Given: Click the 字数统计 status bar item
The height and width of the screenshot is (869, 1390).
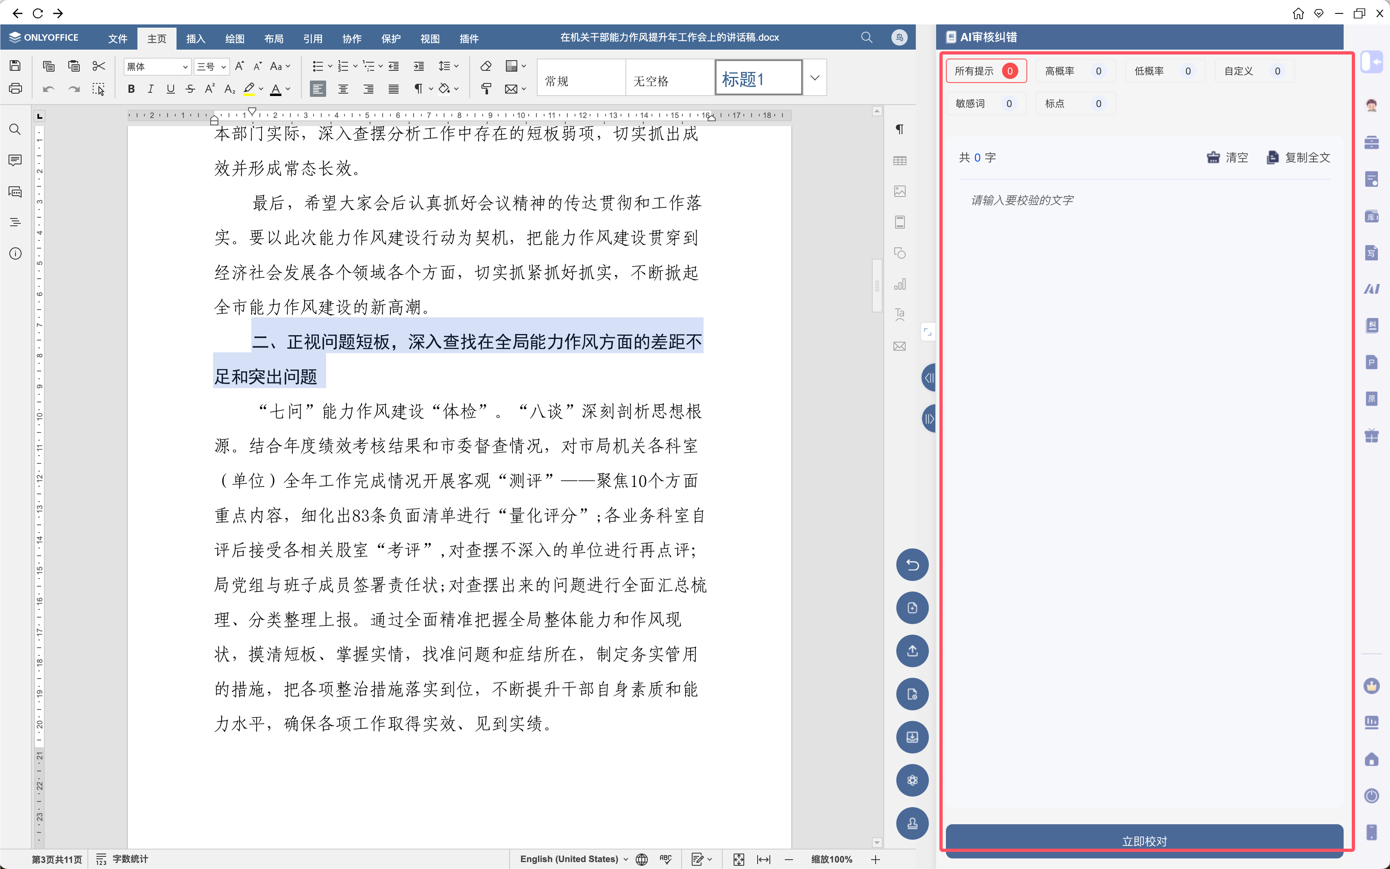Looking at the screenshot, I should click(122, 859).
